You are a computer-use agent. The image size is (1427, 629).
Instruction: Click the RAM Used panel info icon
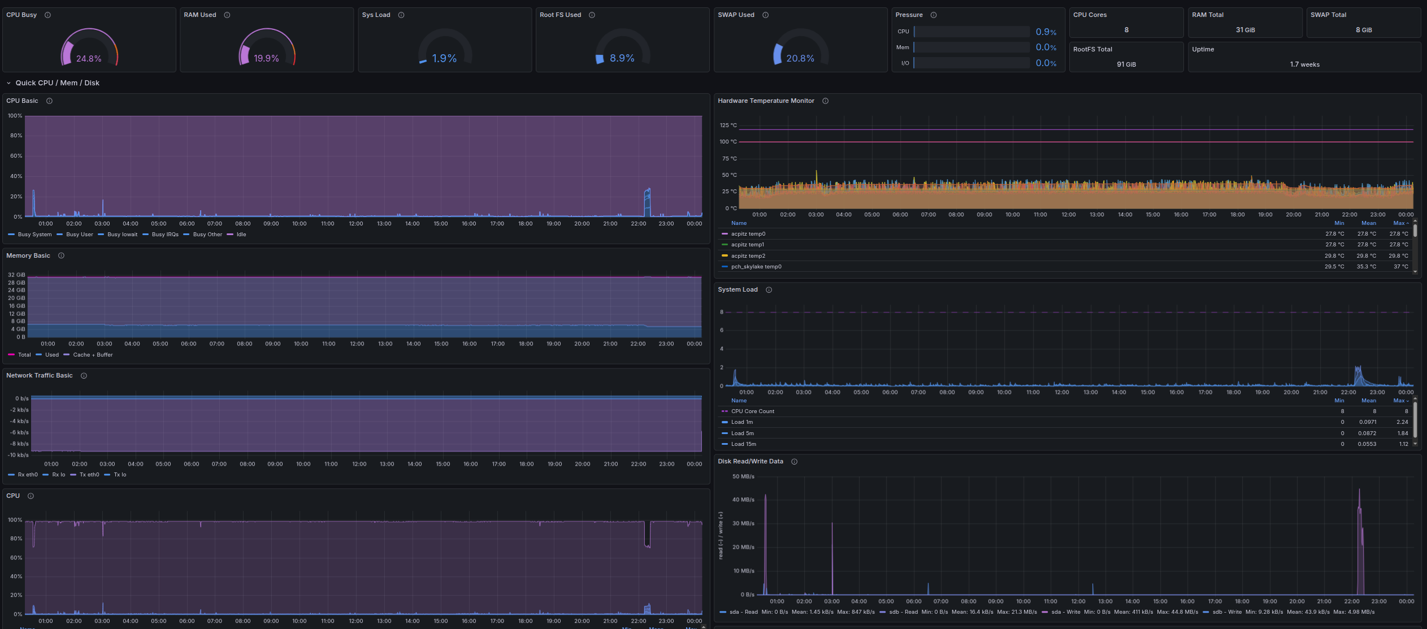(227, 15)
